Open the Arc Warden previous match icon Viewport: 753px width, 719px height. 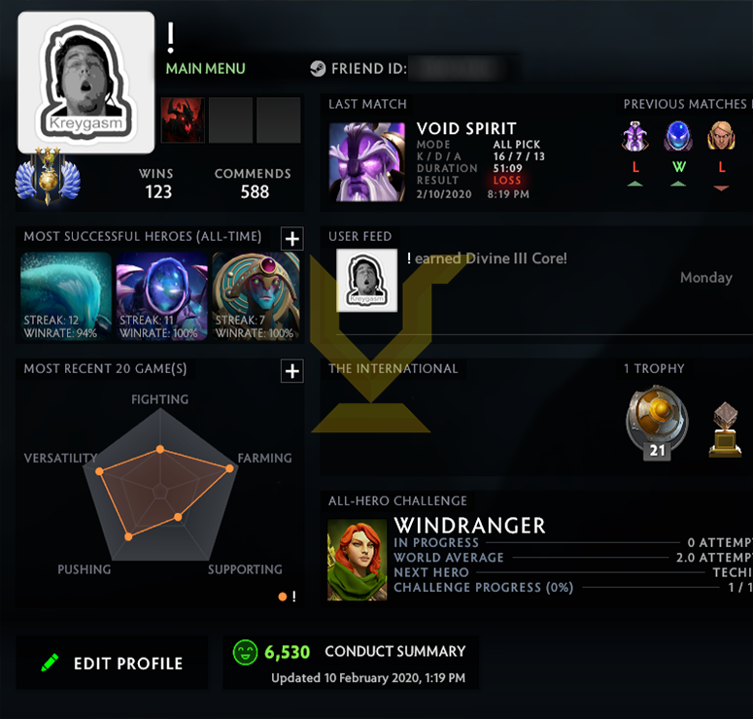(x=678, y=136)
